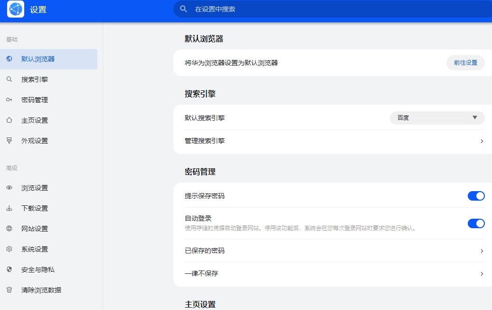Click the 搜索引擎 magnifier icon in sidebar

(x=9, y=79)
